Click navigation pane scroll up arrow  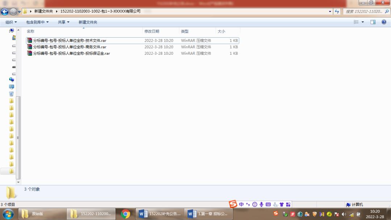[18, 30]
